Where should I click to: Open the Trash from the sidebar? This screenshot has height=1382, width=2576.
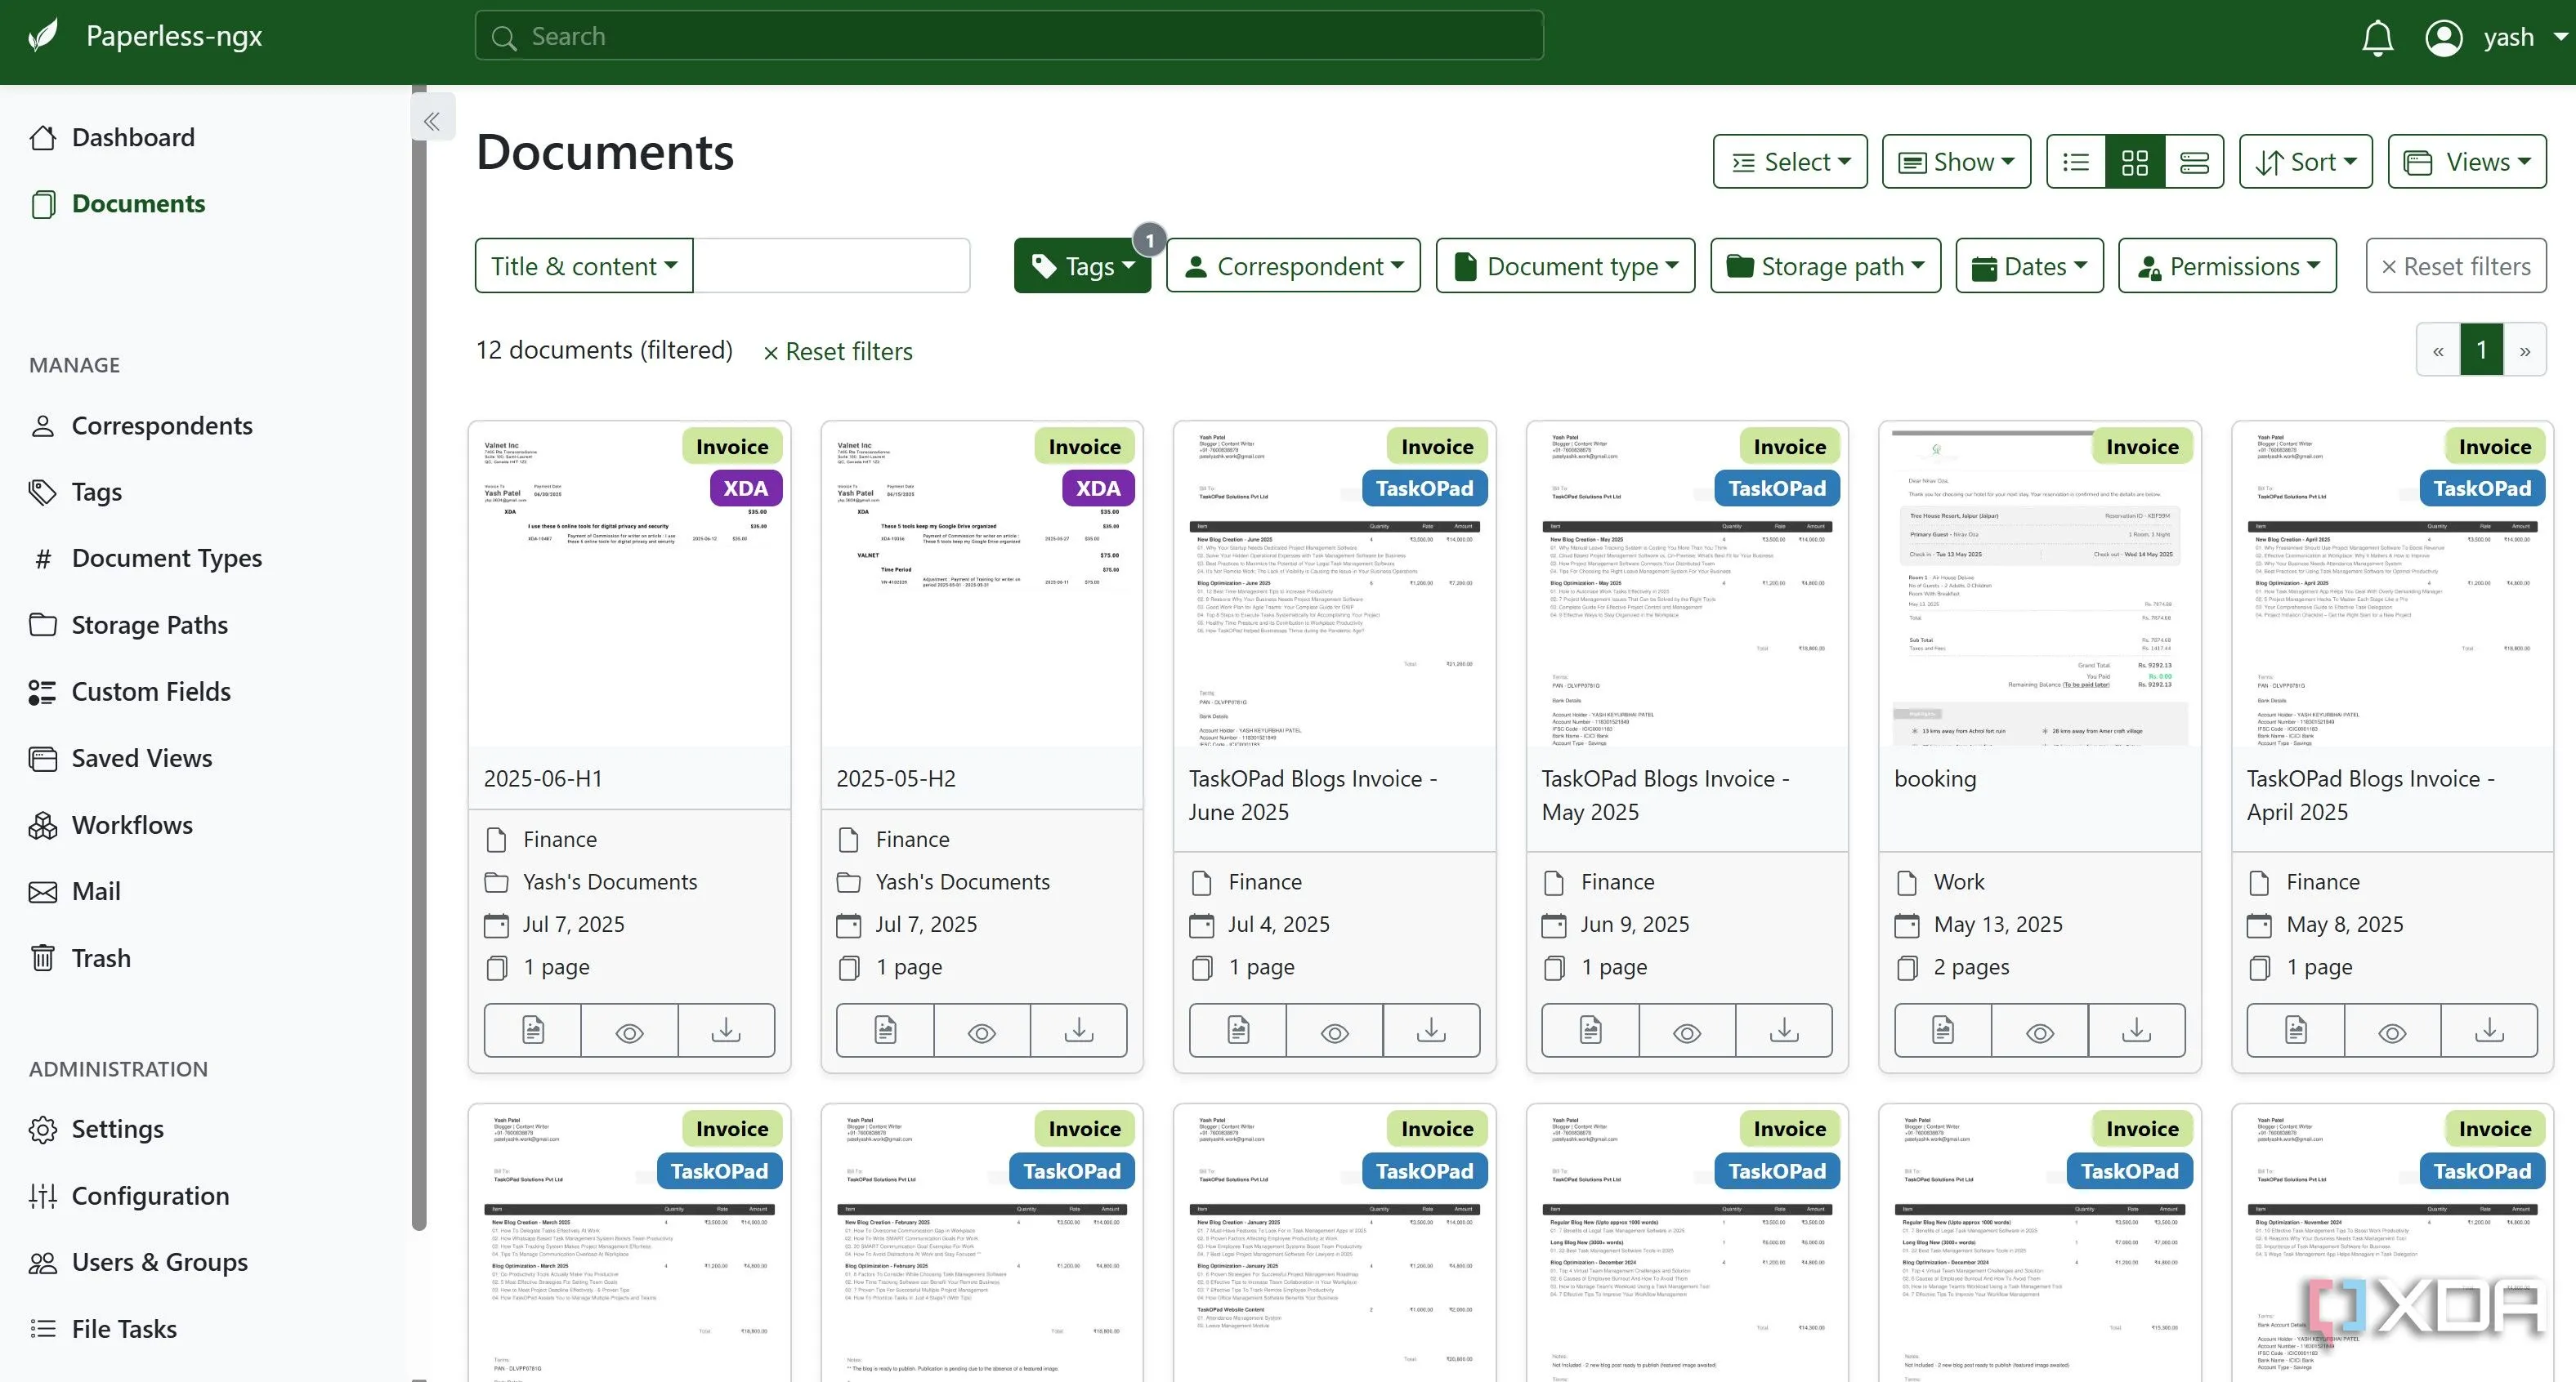[x=100, y=956]
